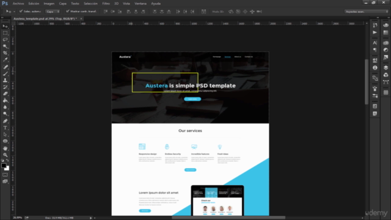Open the Info panel icon
This screenshot has width=391, height=220.
375,68
